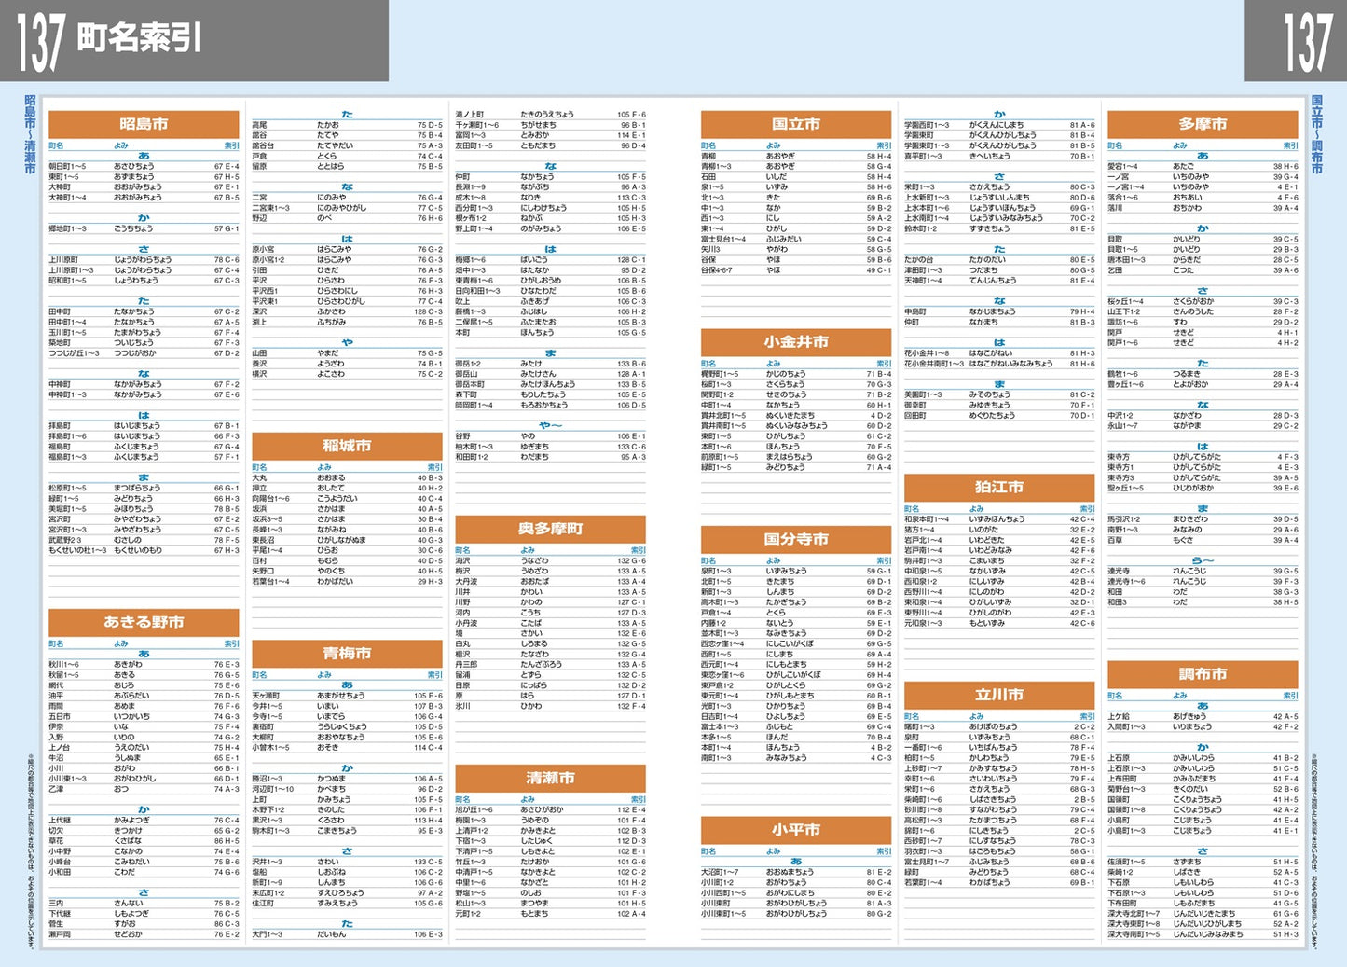Select the 国分寺市 section heading
The height and width of the screenshot is (967, 1347).
pyautogui.click(x=796, y=539)
